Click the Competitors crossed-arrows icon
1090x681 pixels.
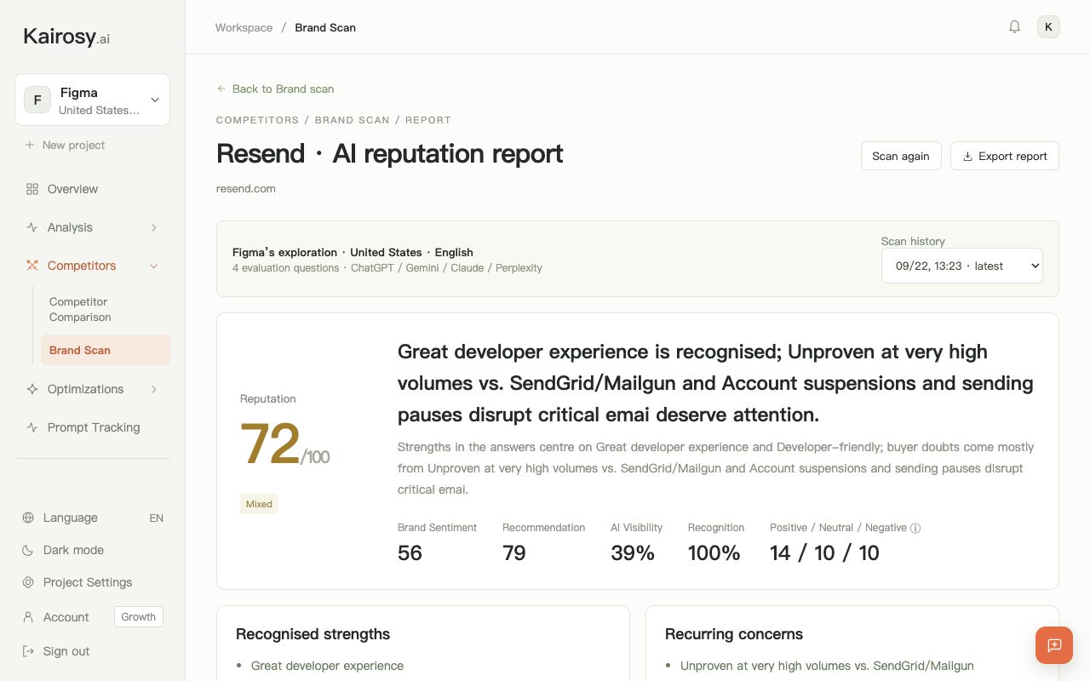click(x=32, y=266)
